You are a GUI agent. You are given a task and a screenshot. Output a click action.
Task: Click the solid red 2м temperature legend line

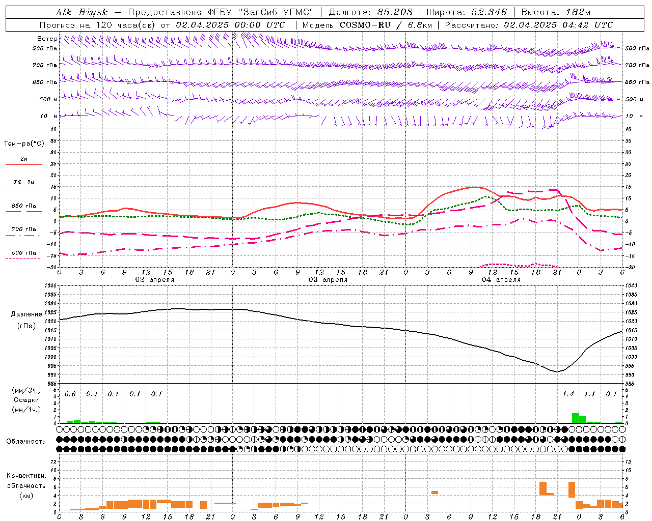23,165
